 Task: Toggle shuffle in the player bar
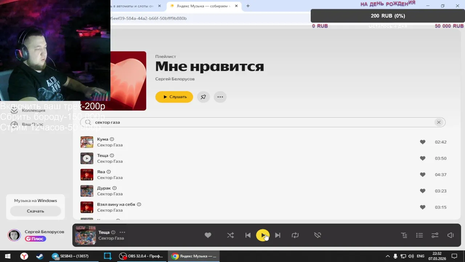pos(230,235)
